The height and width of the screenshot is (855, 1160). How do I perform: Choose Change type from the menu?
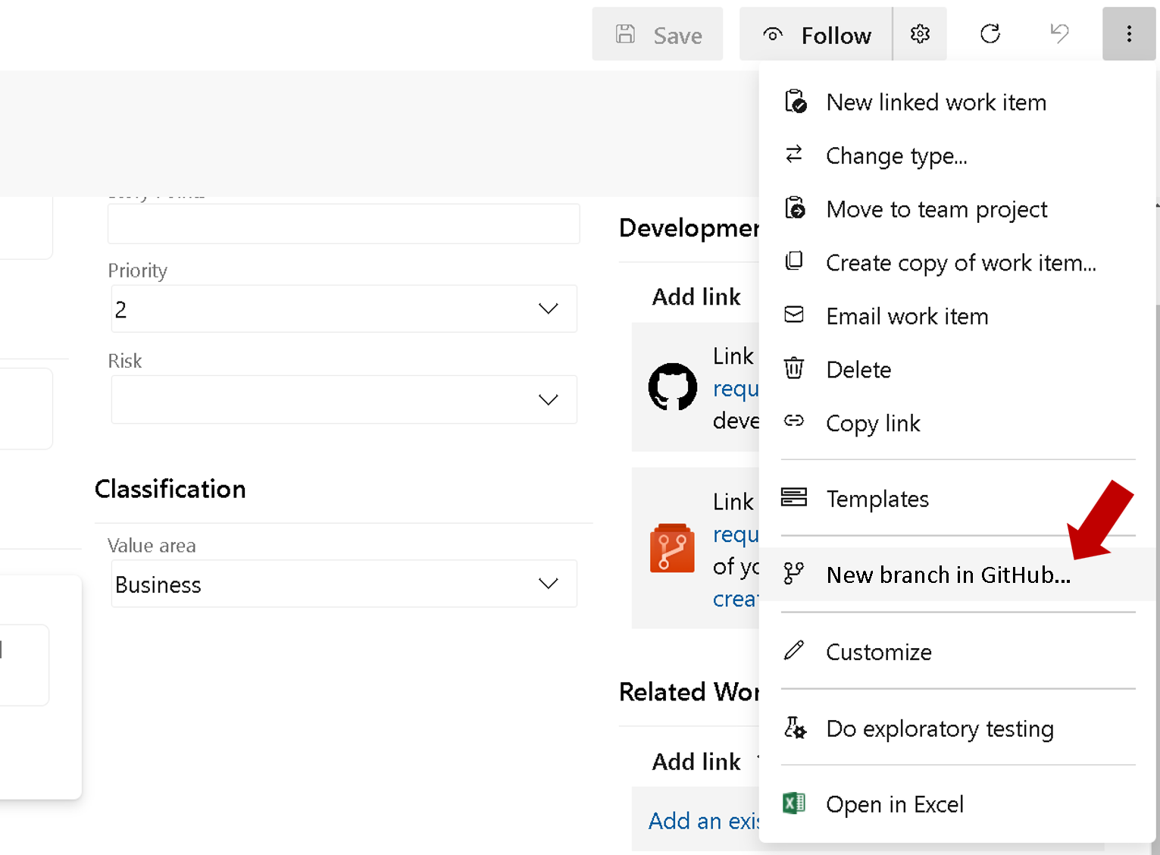(x=896, y=155)
